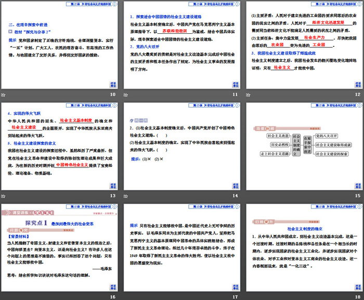Viewport: 364px width, 300px height.
Task: Click the heading 4. 实现的伟大飞跃 in slide 13
Action: 24,113
